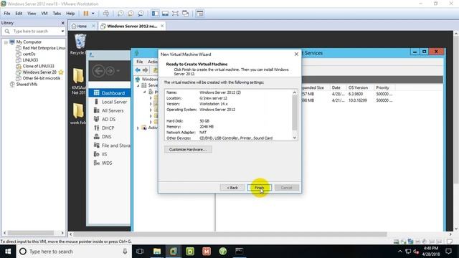Click wizard settings list scrollbar thumb

click(x=295, y=113)
